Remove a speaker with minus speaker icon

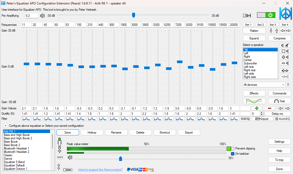(x=285, y=63)
